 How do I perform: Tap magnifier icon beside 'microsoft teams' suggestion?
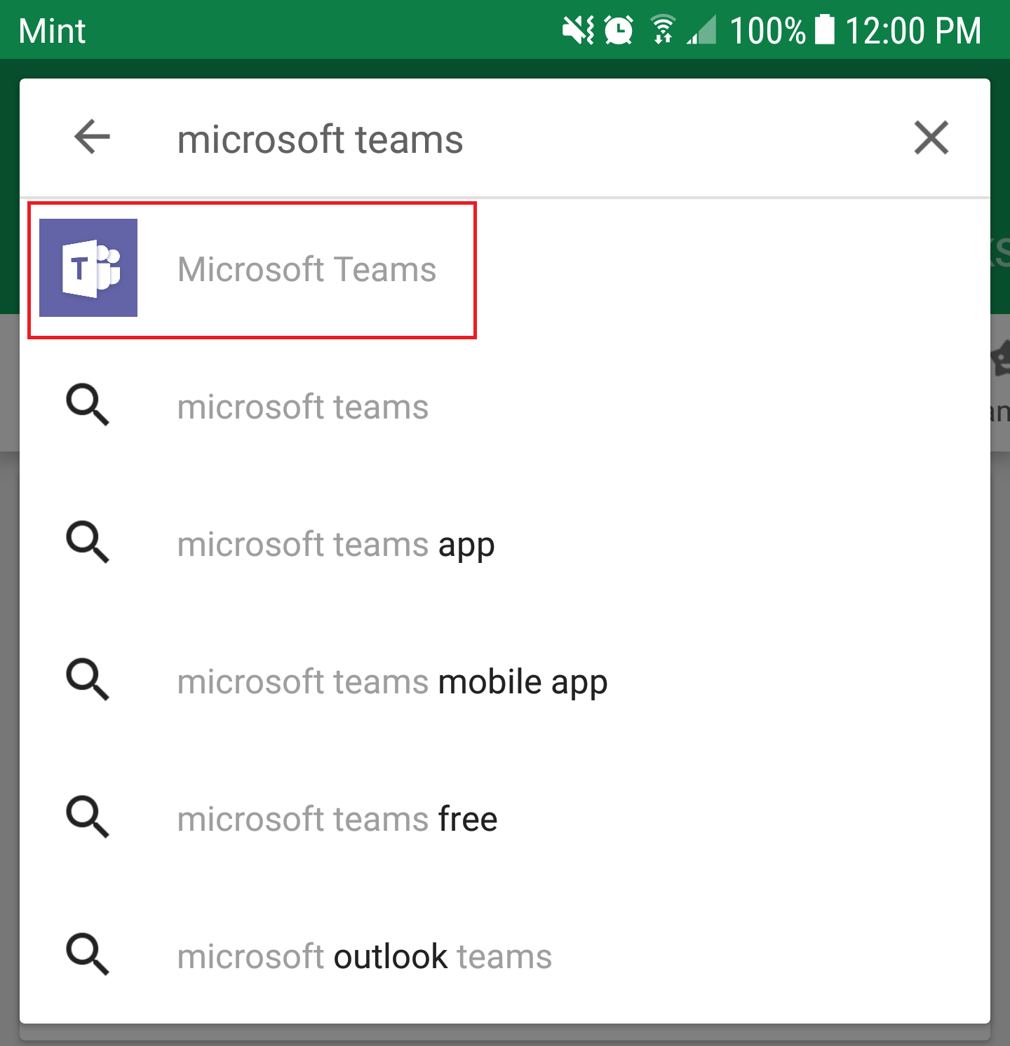pyautogui.click(x=88, y=405)
